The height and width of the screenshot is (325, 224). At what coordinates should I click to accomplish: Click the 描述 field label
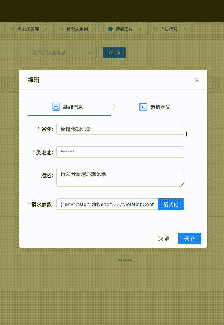[47, 175]
